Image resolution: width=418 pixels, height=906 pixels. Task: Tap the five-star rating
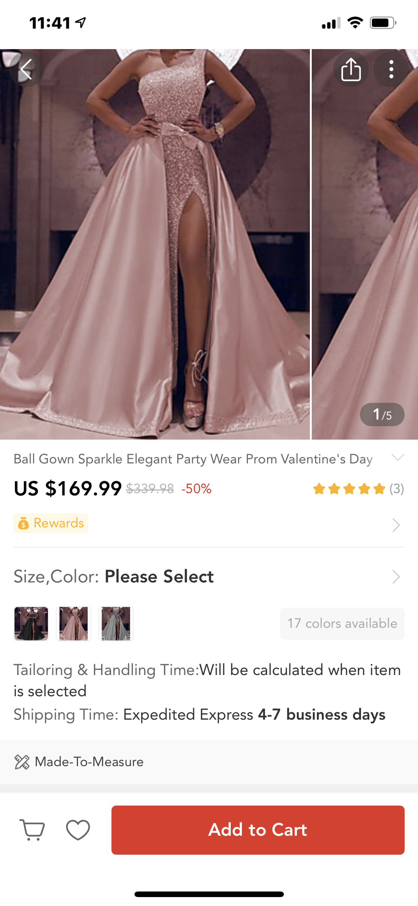[349, 489]
